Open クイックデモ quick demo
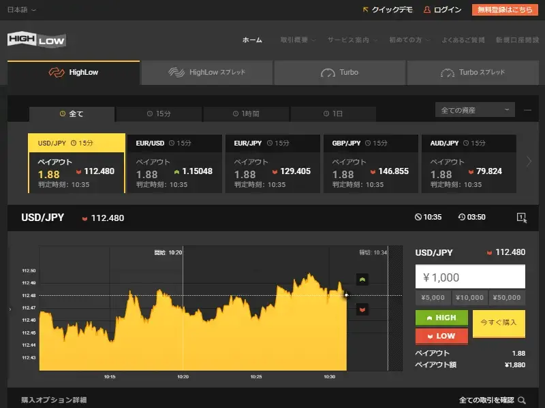Viewport: 545px width, 408px height. coord(388,10)
